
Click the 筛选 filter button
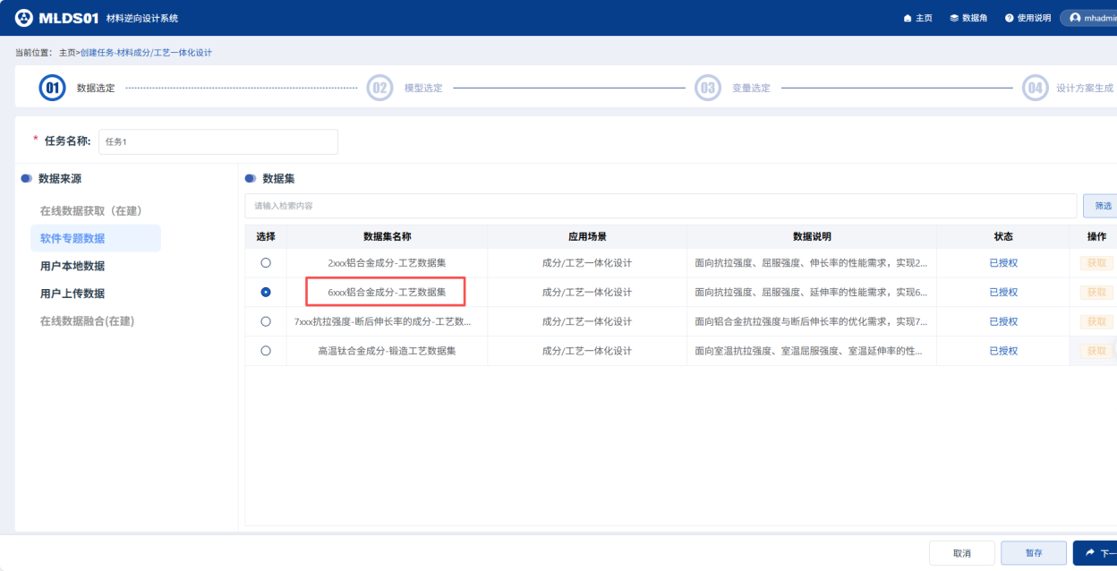[x=1103, y=206]
